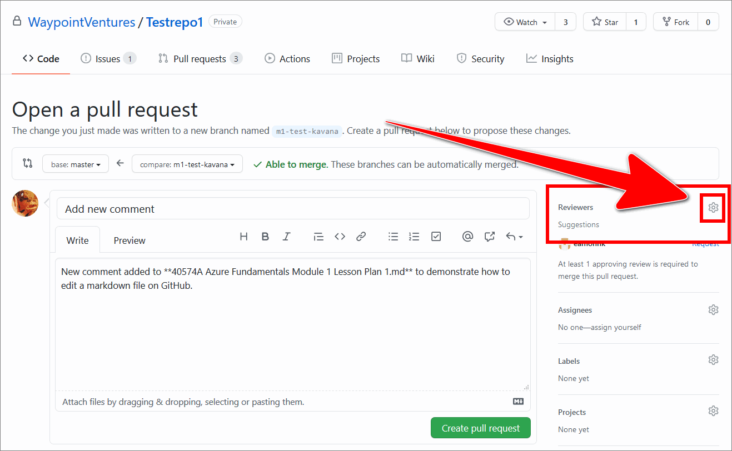The height and width of the screenshot is (451, 732).
Task: Open saved replies arrow dropdown
Action: 514,237
